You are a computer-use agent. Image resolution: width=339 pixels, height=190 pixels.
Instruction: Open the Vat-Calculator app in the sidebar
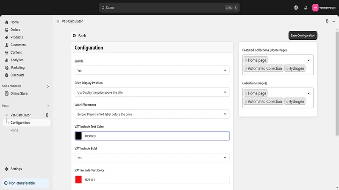(20, 115)
